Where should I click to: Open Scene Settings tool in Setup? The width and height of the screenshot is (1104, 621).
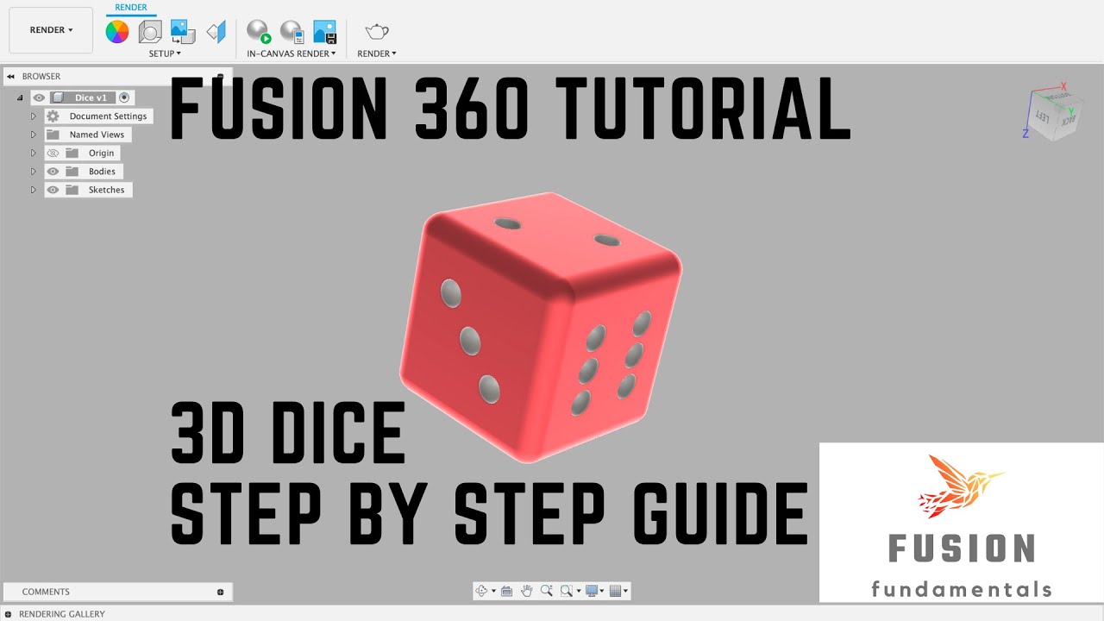150,32
